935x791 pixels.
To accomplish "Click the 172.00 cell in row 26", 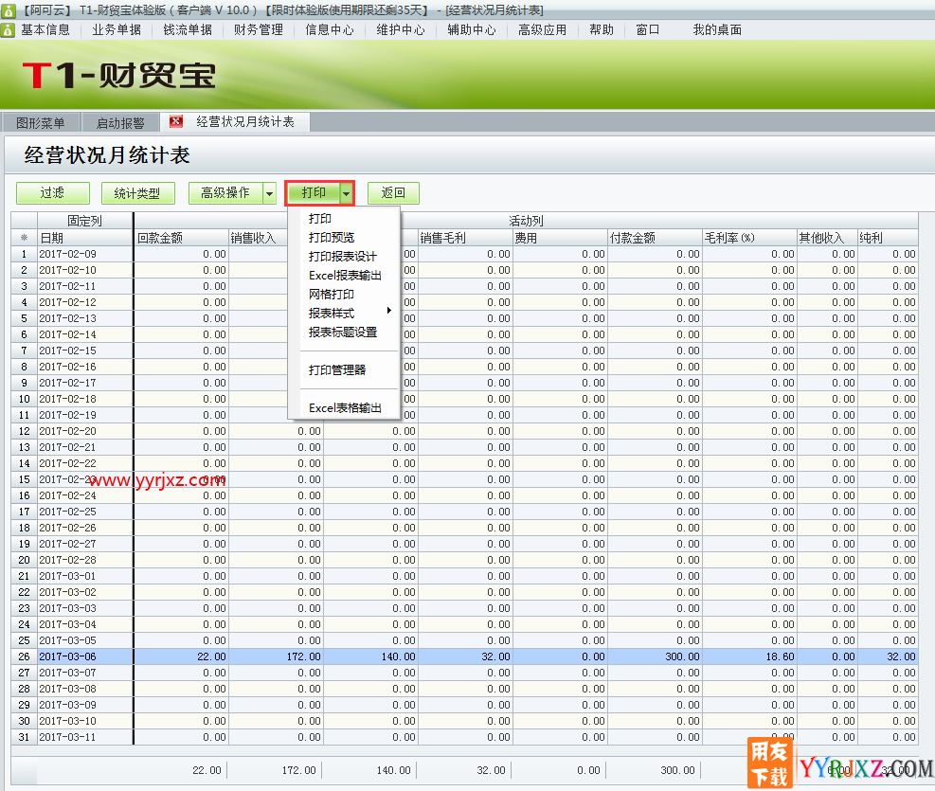I will pyautogui.click(x=276, y=656).
